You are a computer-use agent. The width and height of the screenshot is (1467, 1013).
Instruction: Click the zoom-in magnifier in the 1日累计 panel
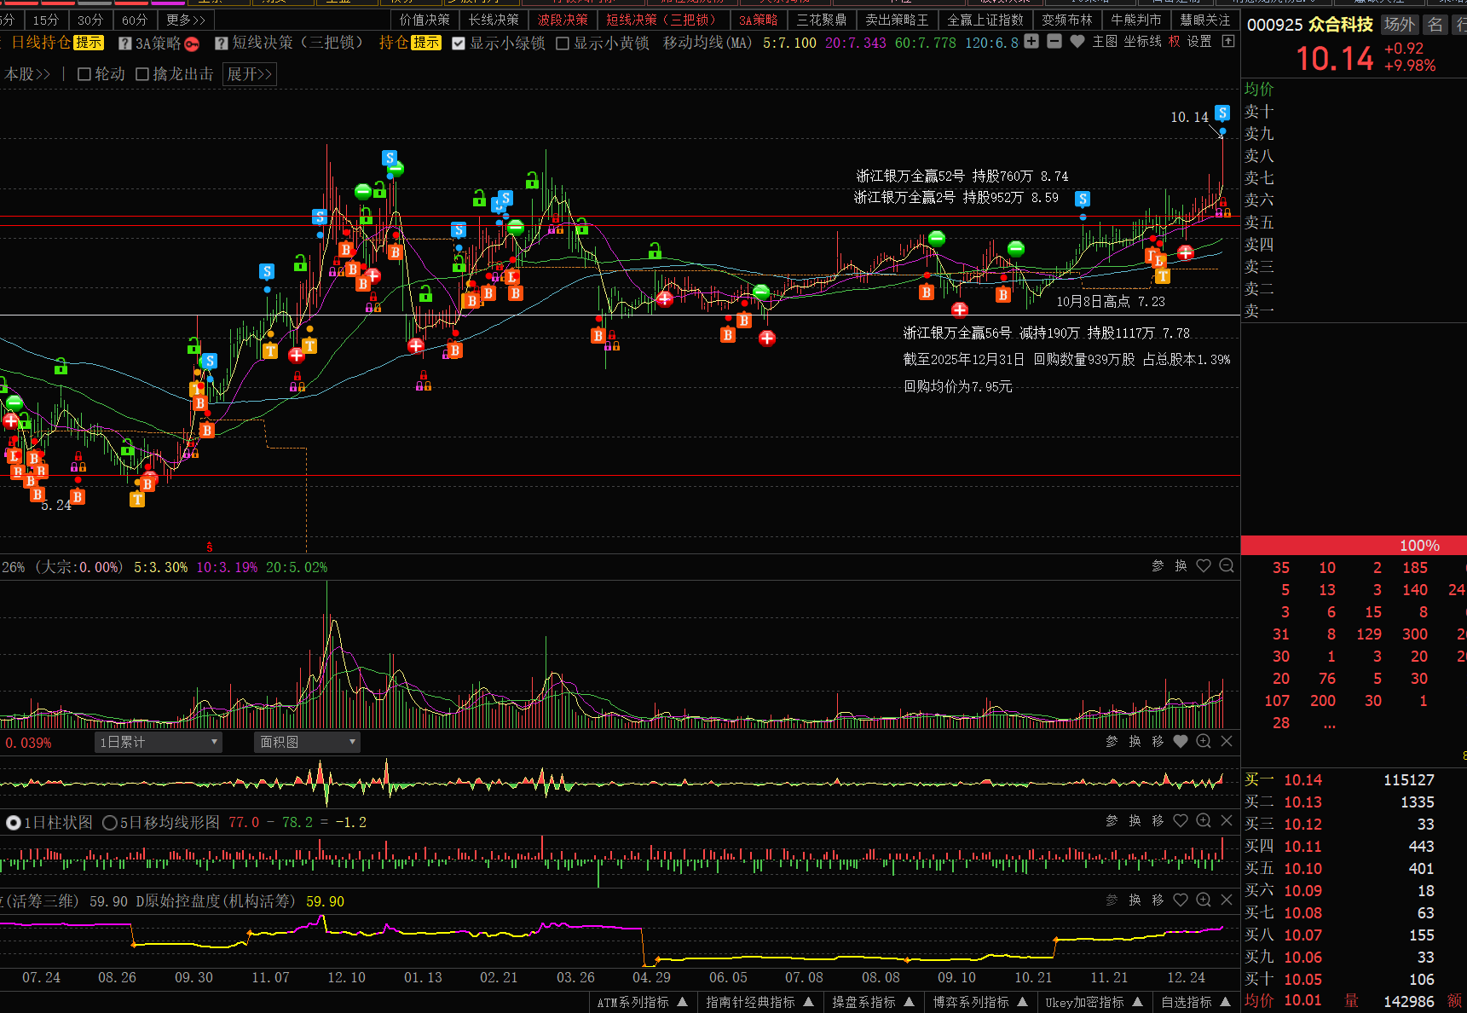pos(1204,742)
